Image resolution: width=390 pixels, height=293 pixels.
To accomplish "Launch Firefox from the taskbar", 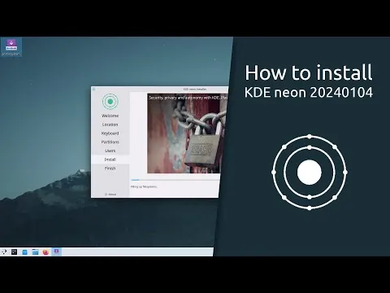I will tap(45, 252).
